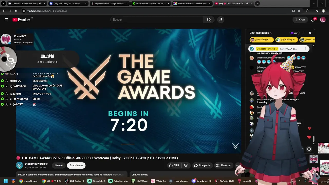
Task: Switch to the Teto Obby 2.0 Roblox tab
Action: 68,4
